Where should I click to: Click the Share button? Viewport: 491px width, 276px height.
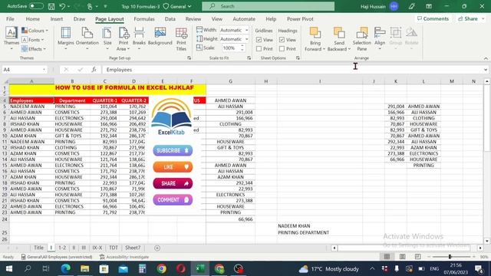[x=470, y=18]
